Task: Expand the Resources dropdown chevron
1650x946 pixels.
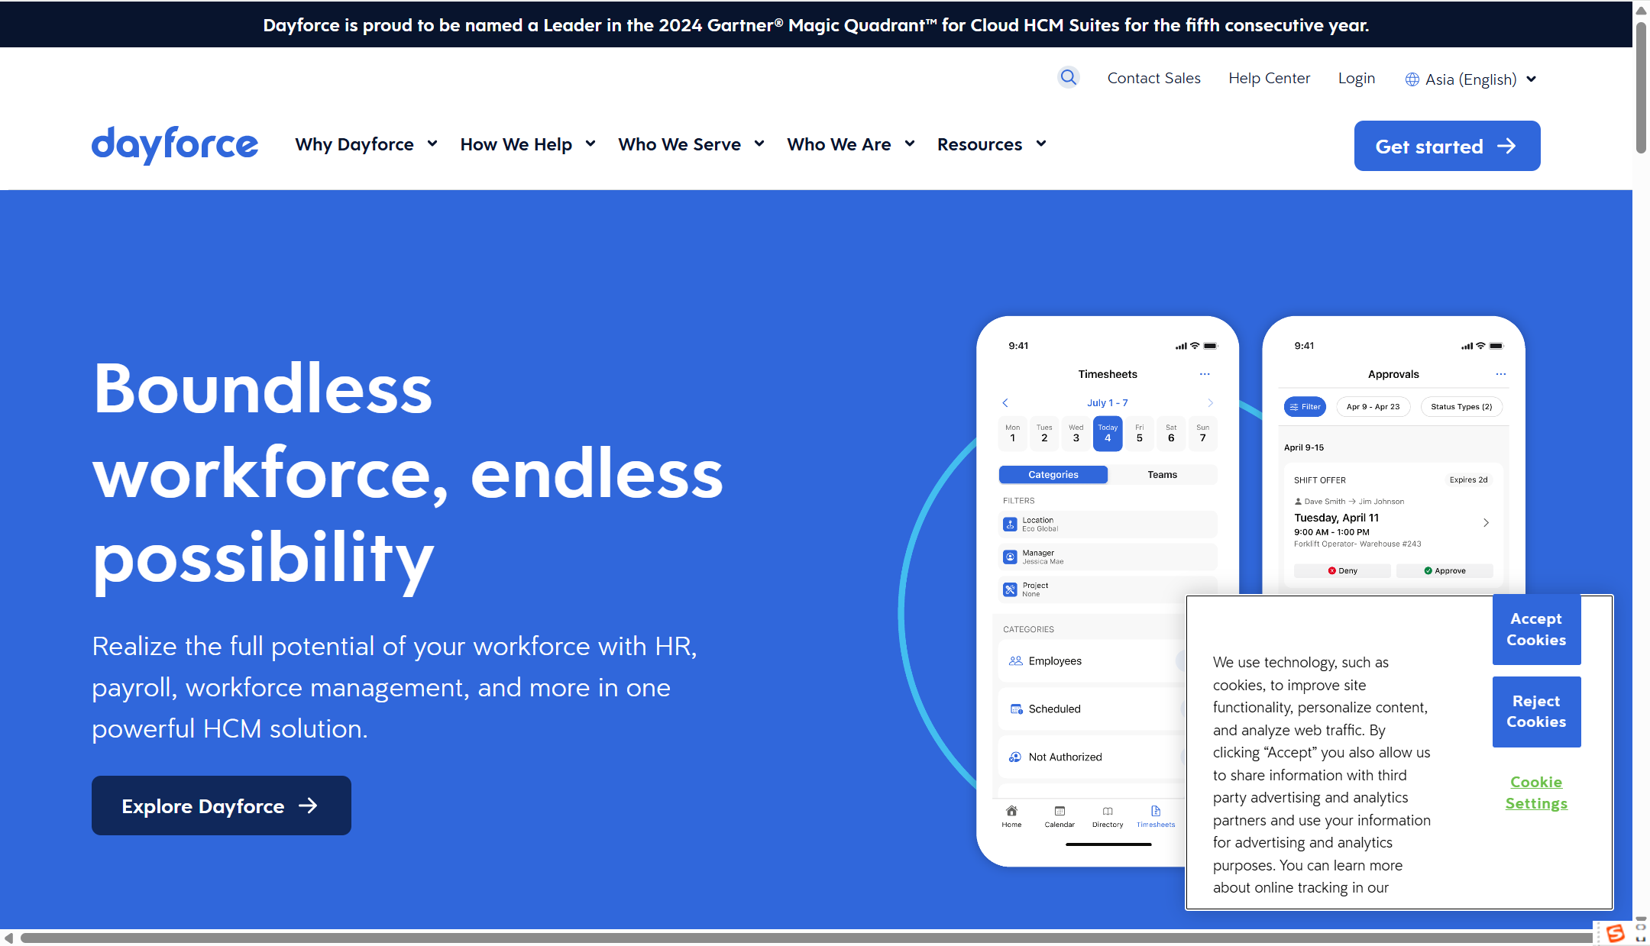Action: [x=1041, y=144]
